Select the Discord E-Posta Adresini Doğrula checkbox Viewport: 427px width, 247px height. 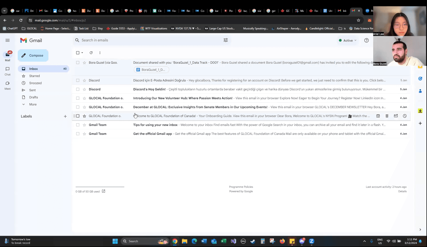tap(78, 80)
